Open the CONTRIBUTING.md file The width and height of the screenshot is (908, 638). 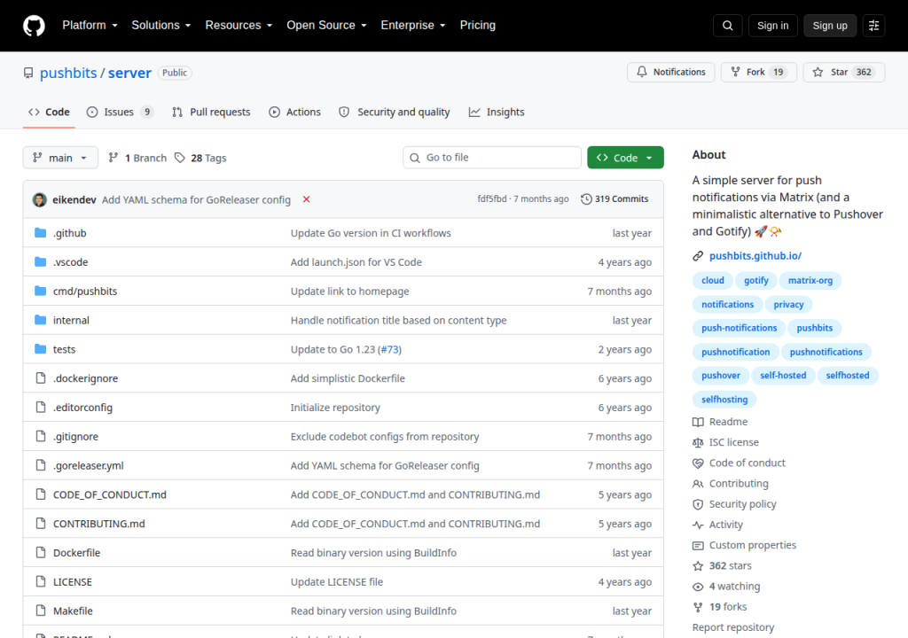pos(99,524)
